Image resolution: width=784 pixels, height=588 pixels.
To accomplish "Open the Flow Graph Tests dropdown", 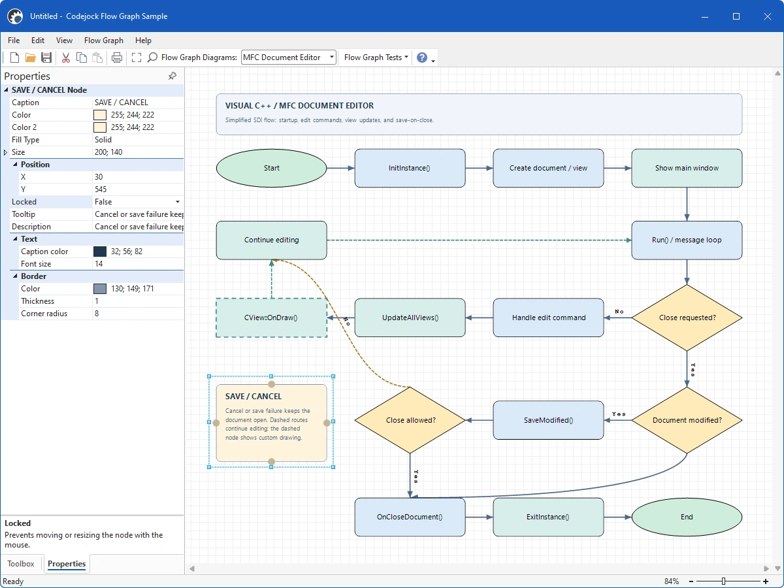I will click(376, 57).
